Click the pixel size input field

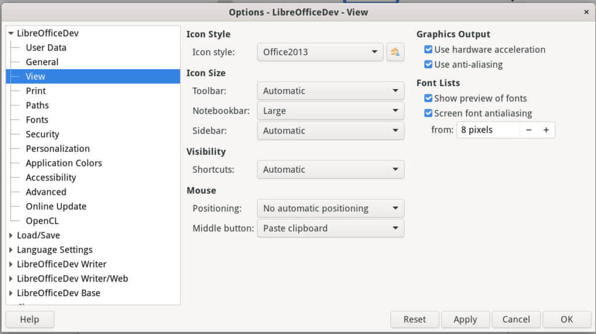pyautogui.click(x=488, y=130)
